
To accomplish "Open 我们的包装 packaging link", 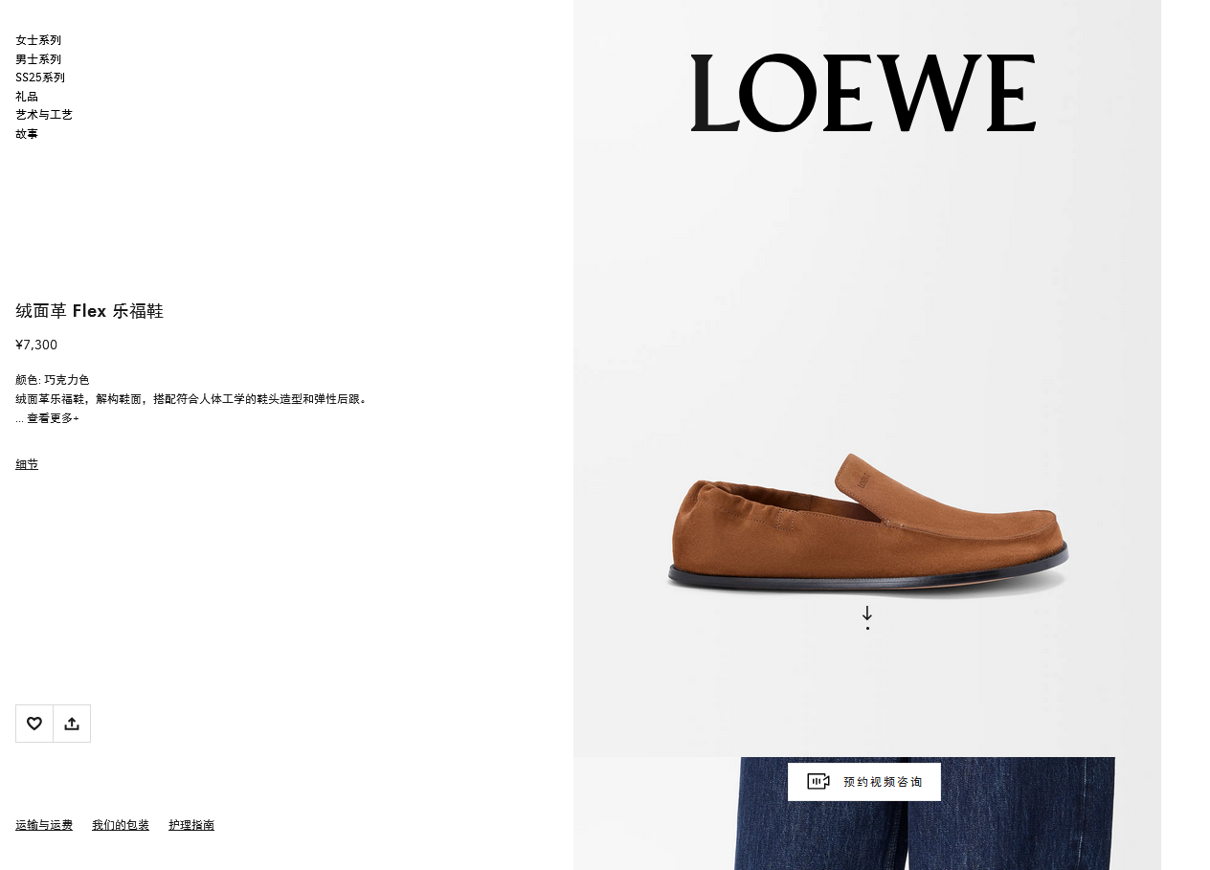I will click(x=121, y=825).
